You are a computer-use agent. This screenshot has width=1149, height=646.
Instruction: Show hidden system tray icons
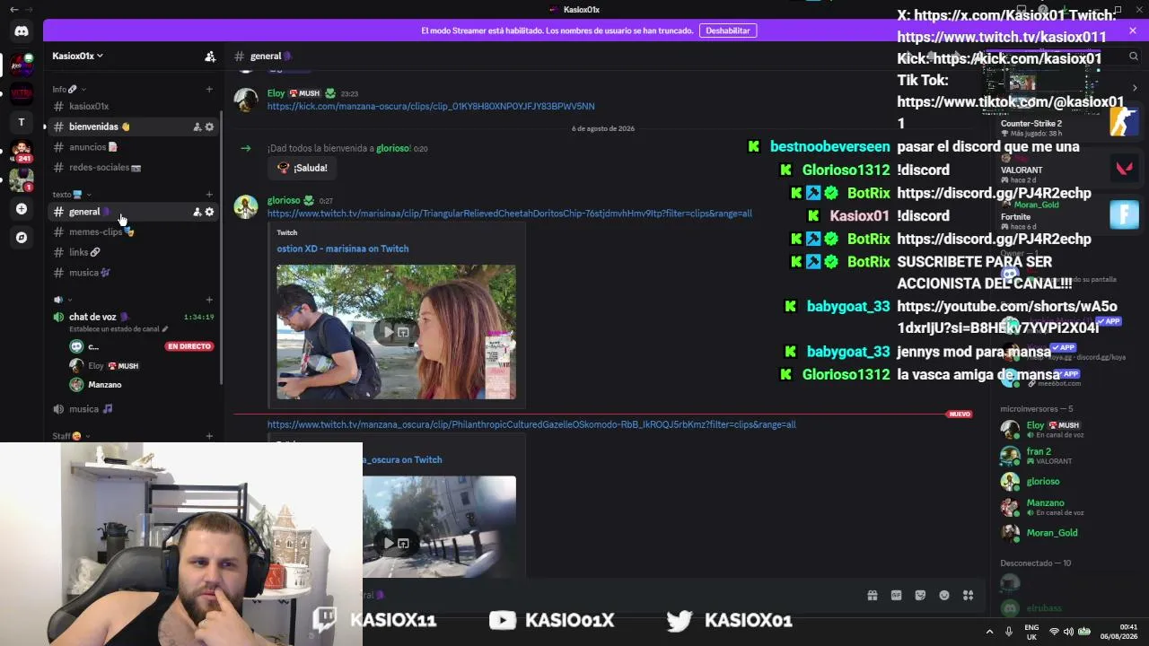coord(990,632)
